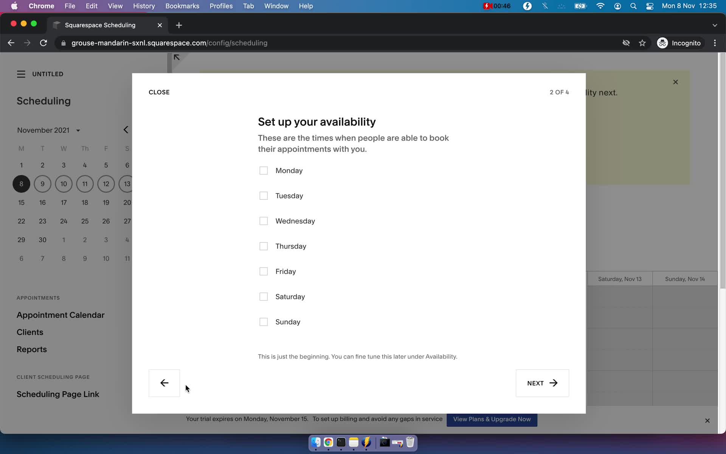726x454 pixels.
Task: Check the Wednesday availability checkbox
Action: pyautogui.click(x=264, y=221)
